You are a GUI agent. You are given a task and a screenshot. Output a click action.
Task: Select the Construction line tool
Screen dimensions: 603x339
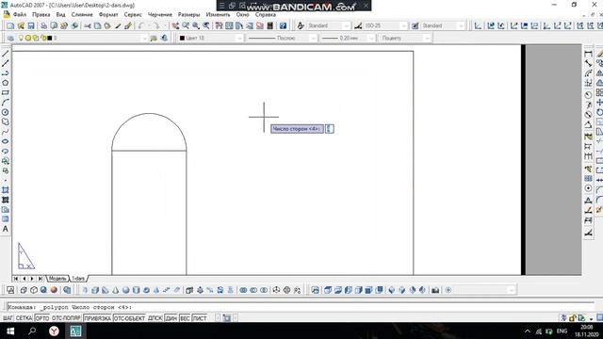tap(5, 63)
